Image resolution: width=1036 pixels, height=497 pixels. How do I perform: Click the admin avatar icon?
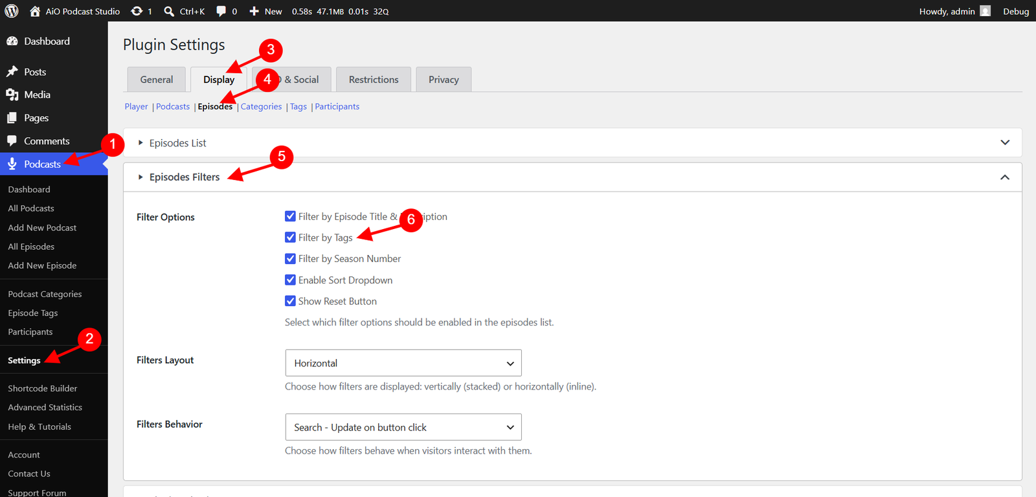(x=985, y=11)
